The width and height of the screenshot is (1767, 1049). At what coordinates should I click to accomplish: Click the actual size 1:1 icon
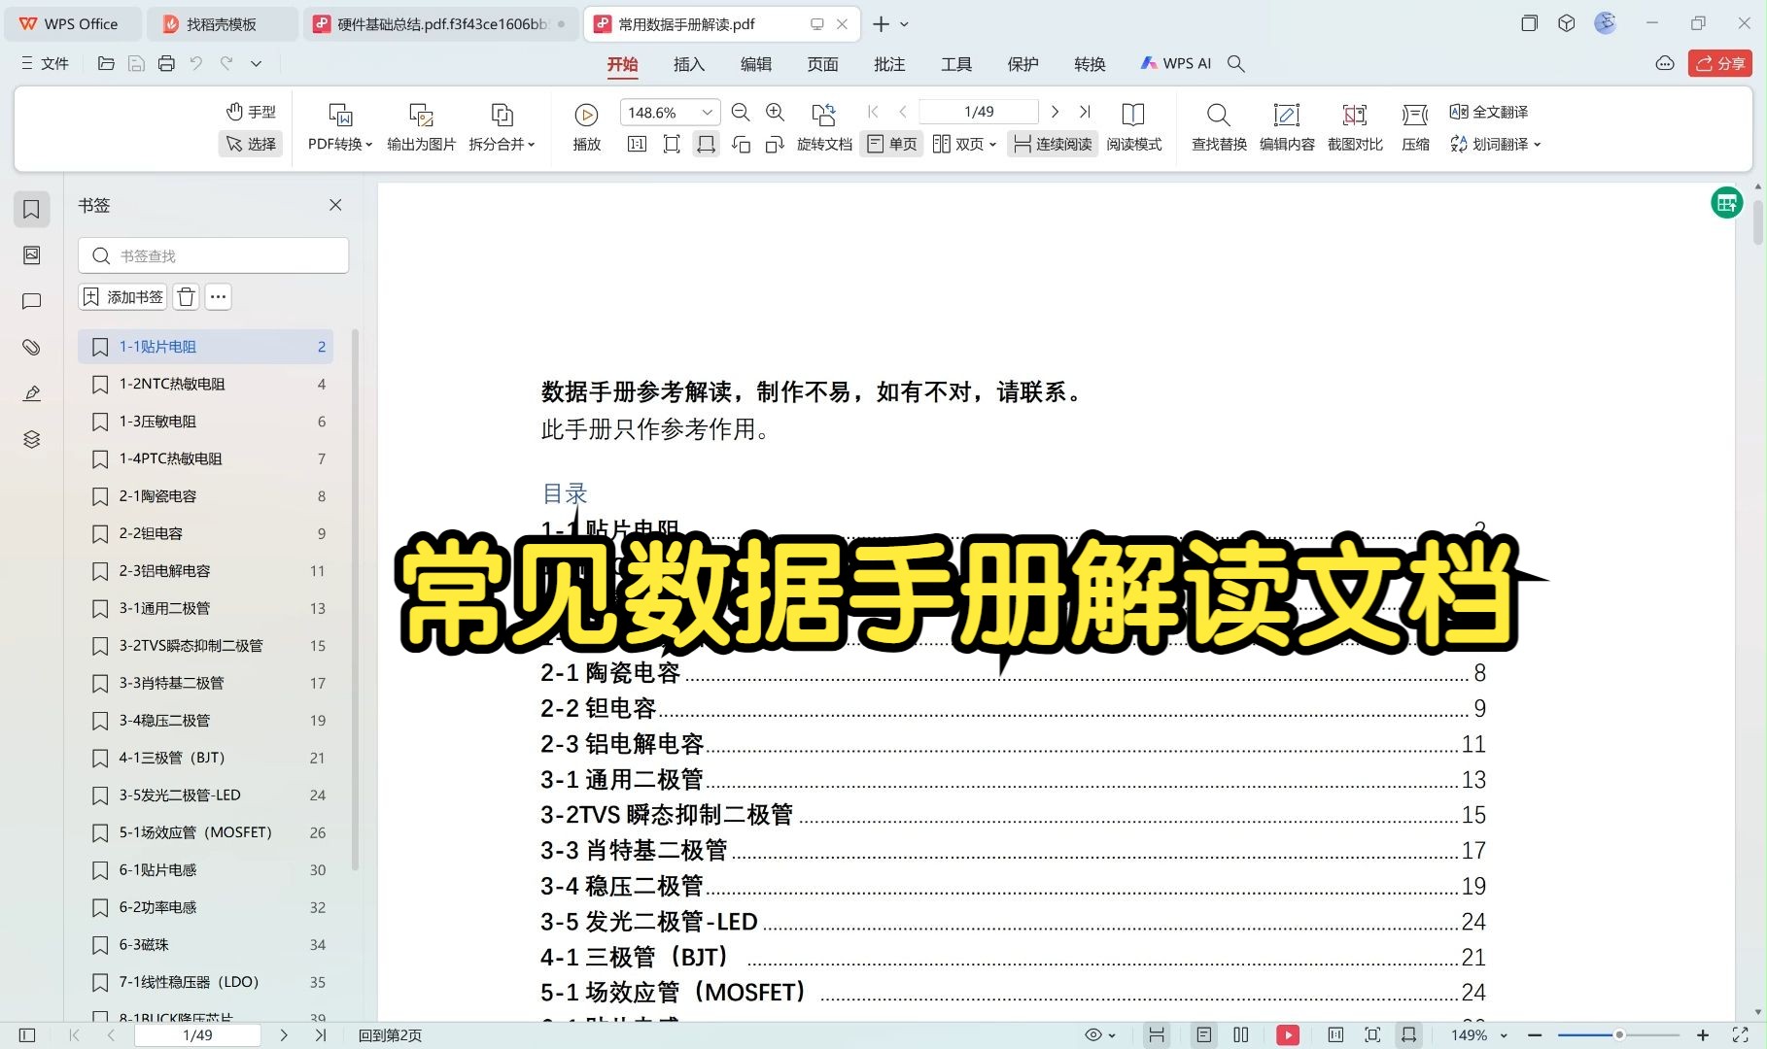click(x=637, y=145)
